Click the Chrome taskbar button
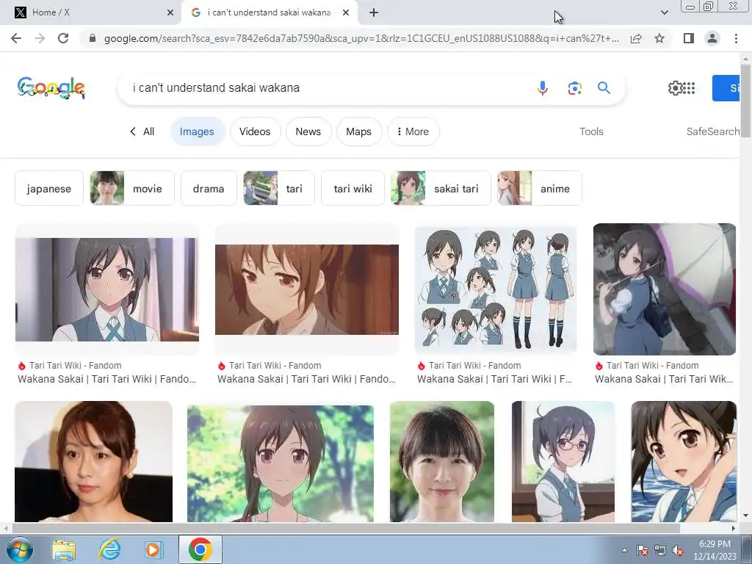 [200, 549]
